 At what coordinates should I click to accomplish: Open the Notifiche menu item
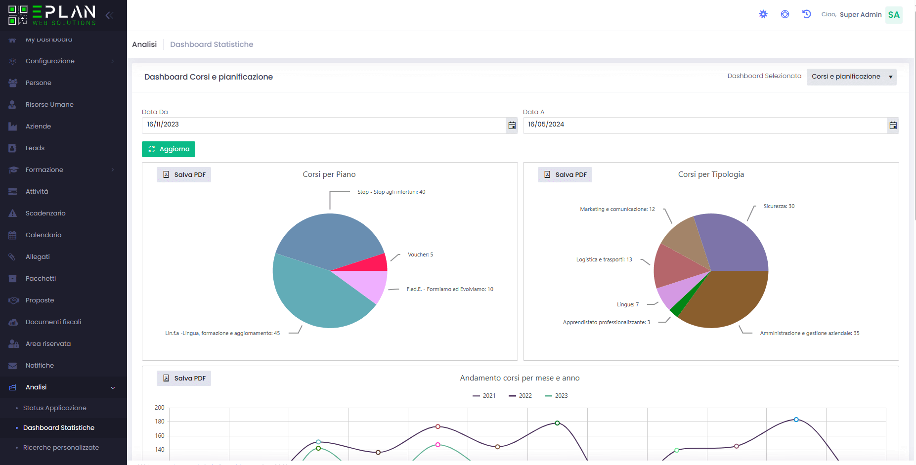(x=63, y=366)
